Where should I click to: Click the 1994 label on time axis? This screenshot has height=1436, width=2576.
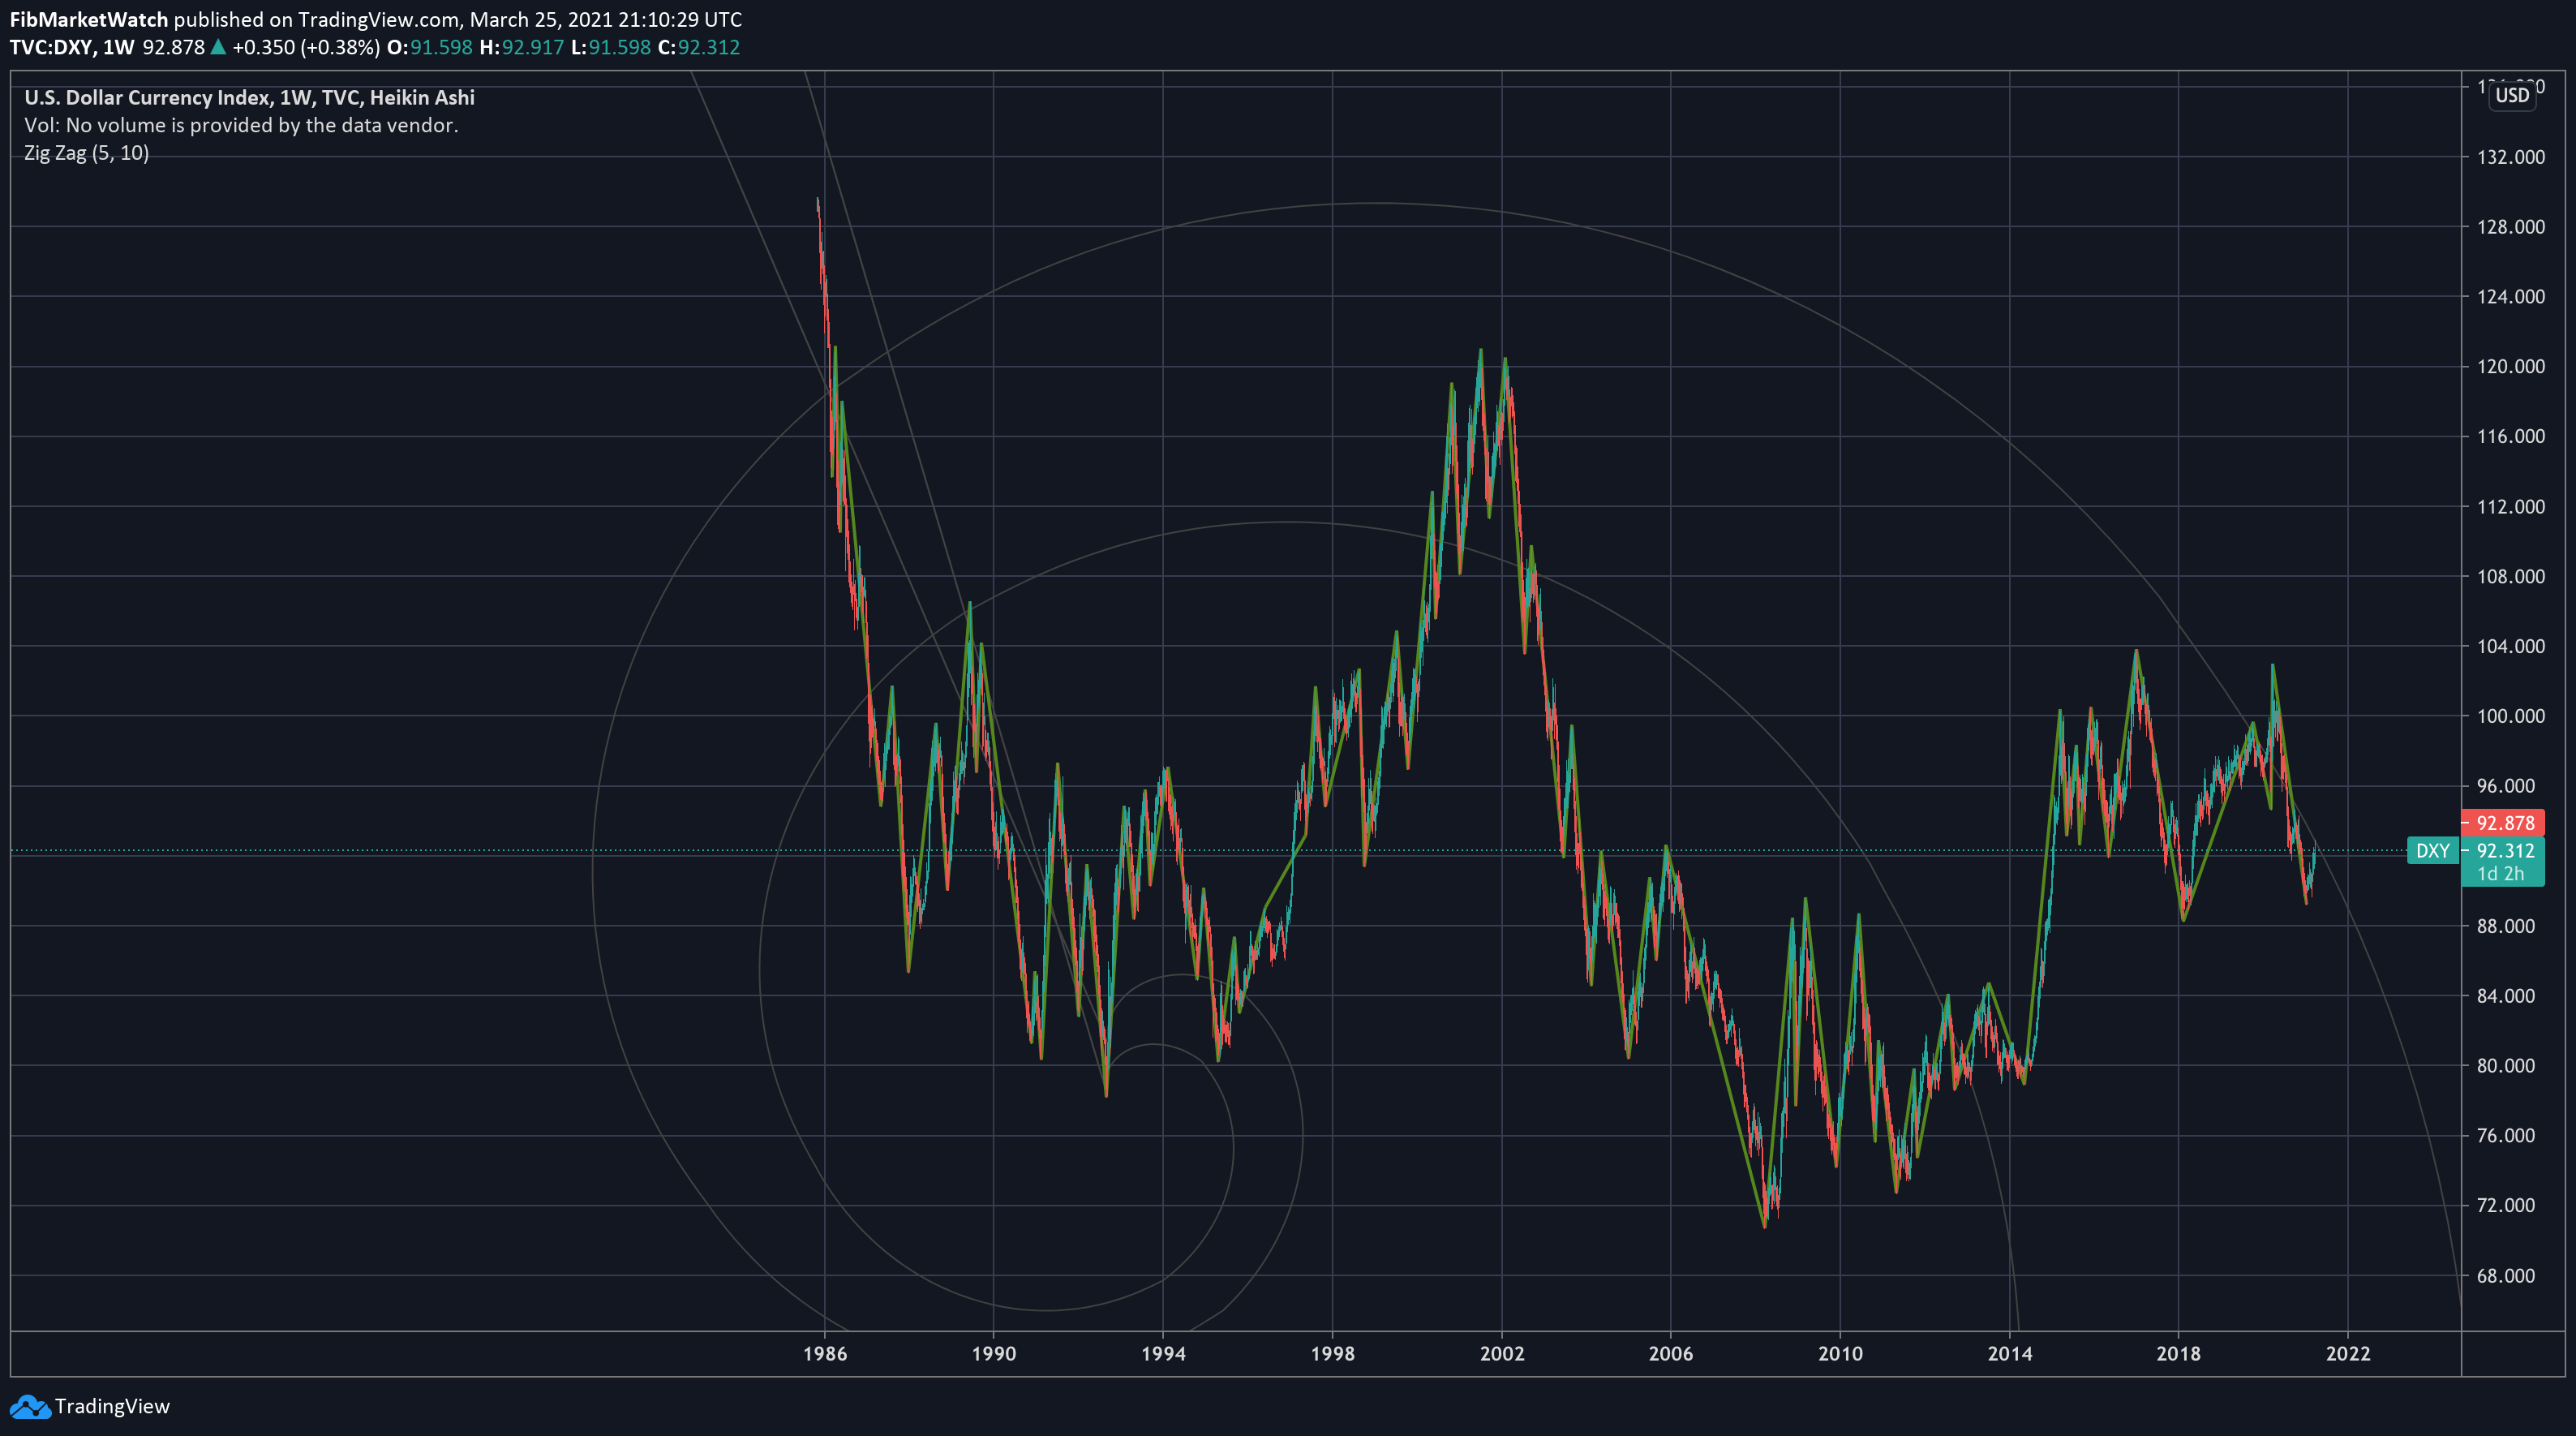[1163, 1354]
